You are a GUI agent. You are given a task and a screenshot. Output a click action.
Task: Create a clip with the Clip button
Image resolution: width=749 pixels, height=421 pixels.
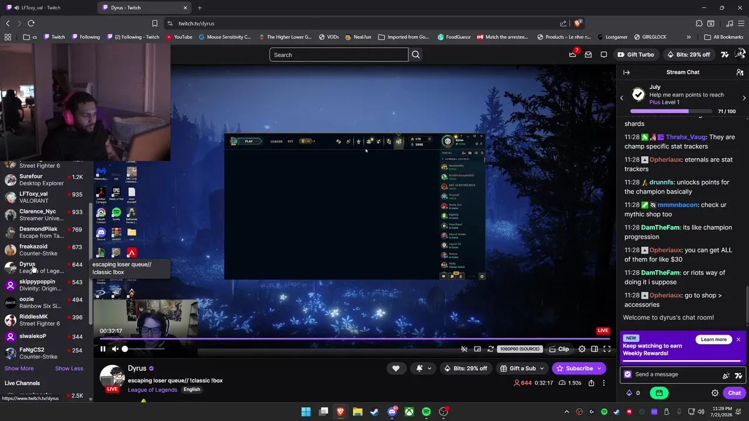(559, 349)
